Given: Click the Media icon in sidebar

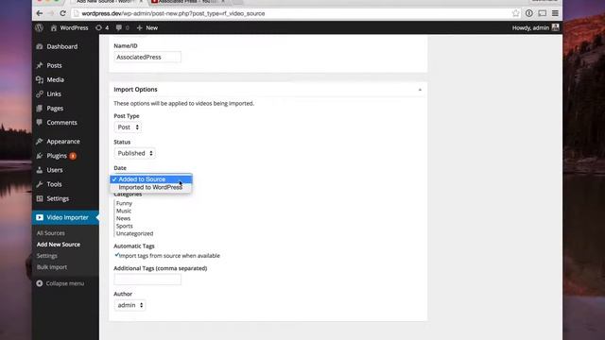Looking at the screenshot, I should (x=40, y=79).
